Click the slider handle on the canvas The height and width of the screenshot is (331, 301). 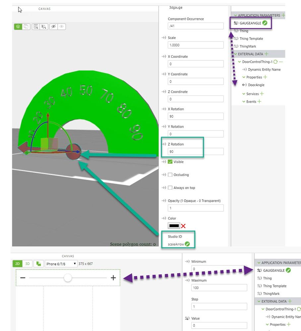(x=68, y=278)
